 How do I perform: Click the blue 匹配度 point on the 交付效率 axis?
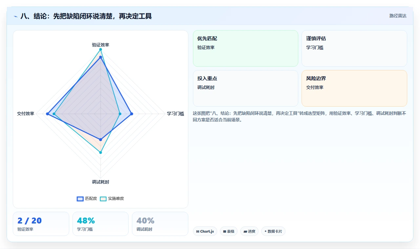[x=47, y=114]
